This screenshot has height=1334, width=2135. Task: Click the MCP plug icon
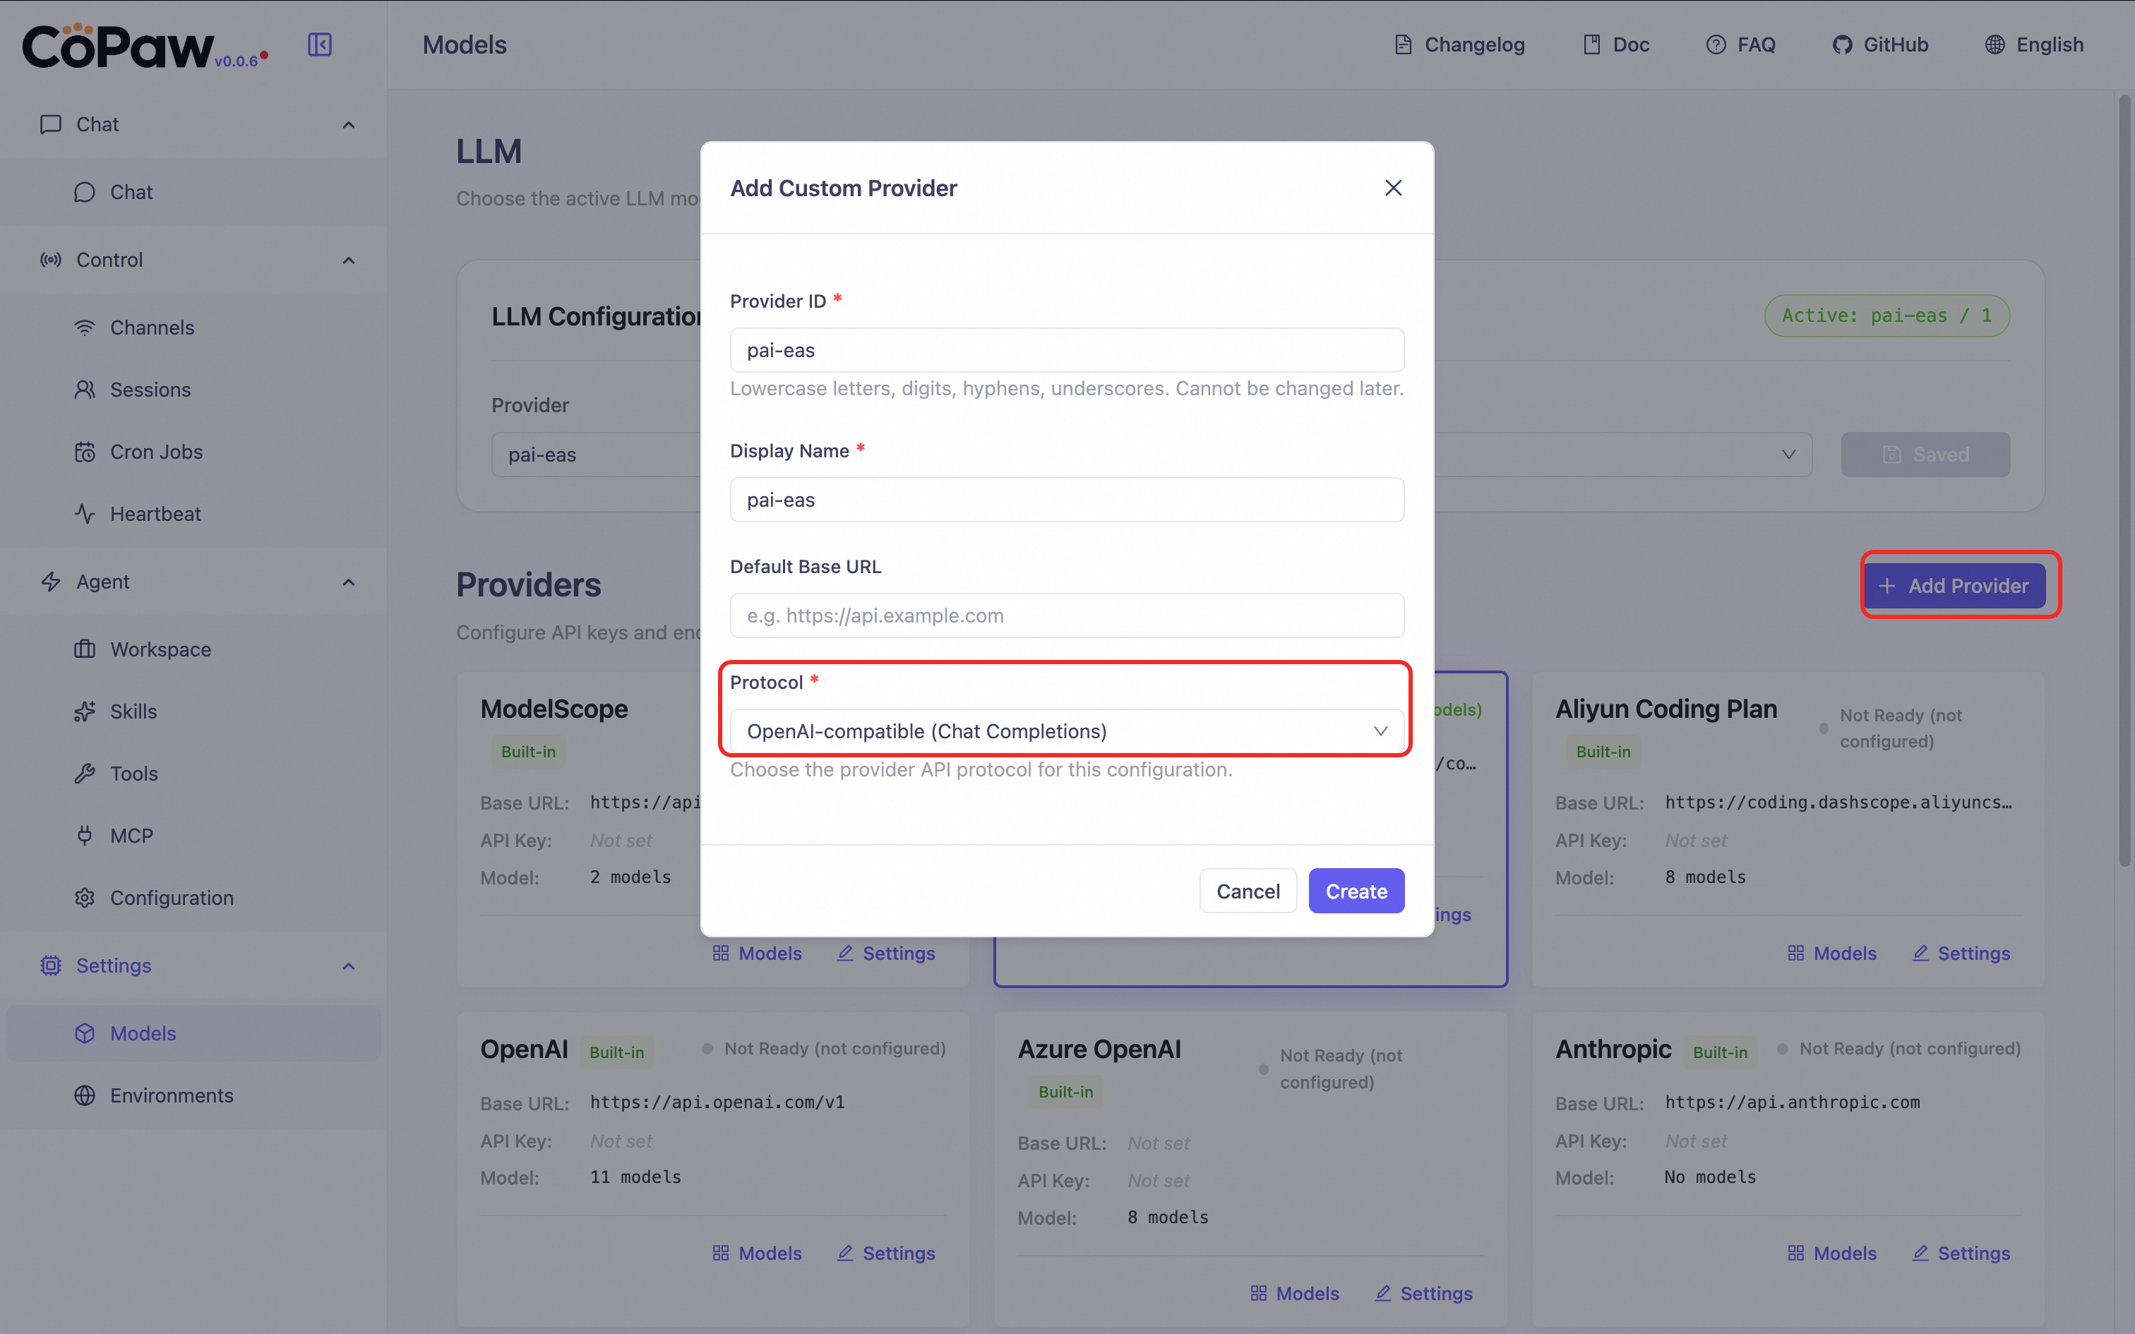point(85,836)
